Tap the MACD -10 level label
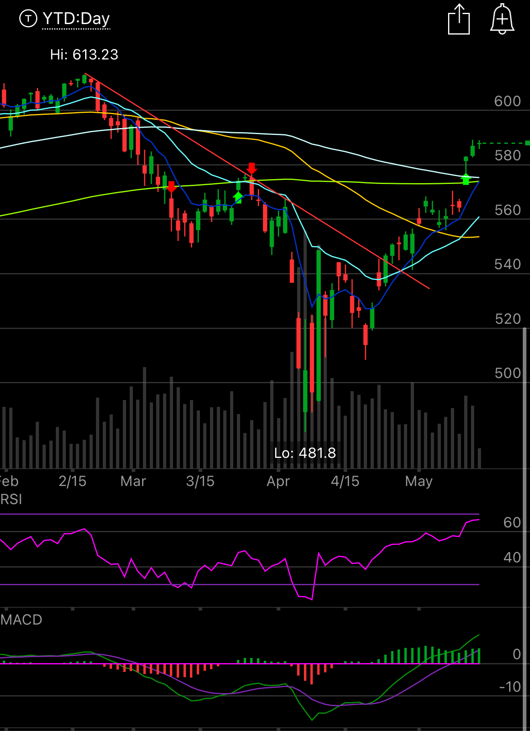This screenshot has height=731, width=530. [510, 686]
